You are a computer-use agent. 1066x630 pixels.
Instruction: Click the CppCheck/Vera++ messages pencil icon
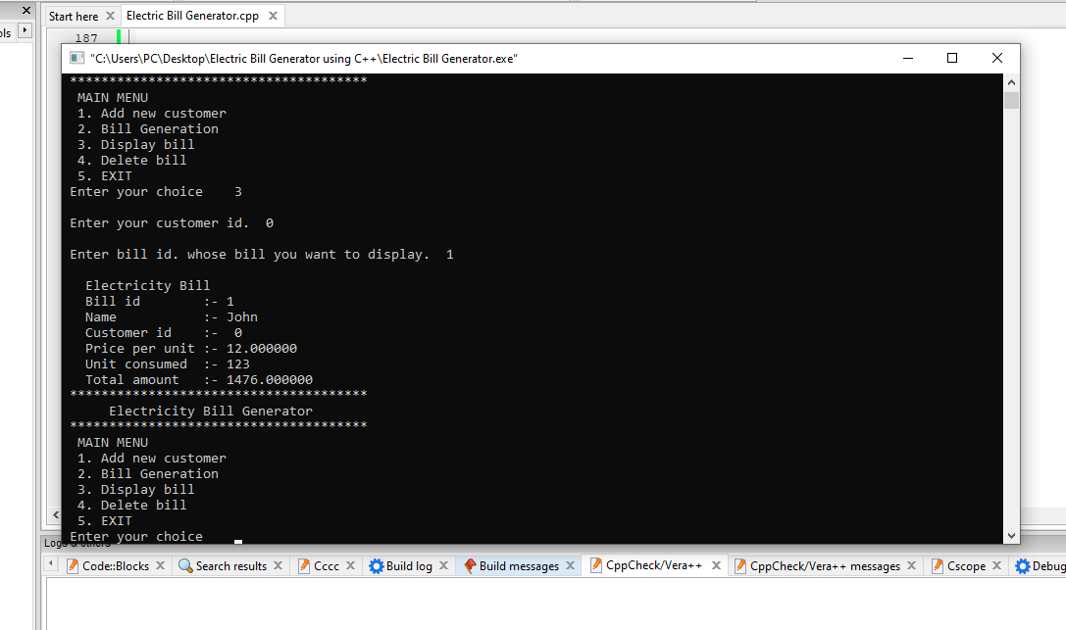coord(740,565)
